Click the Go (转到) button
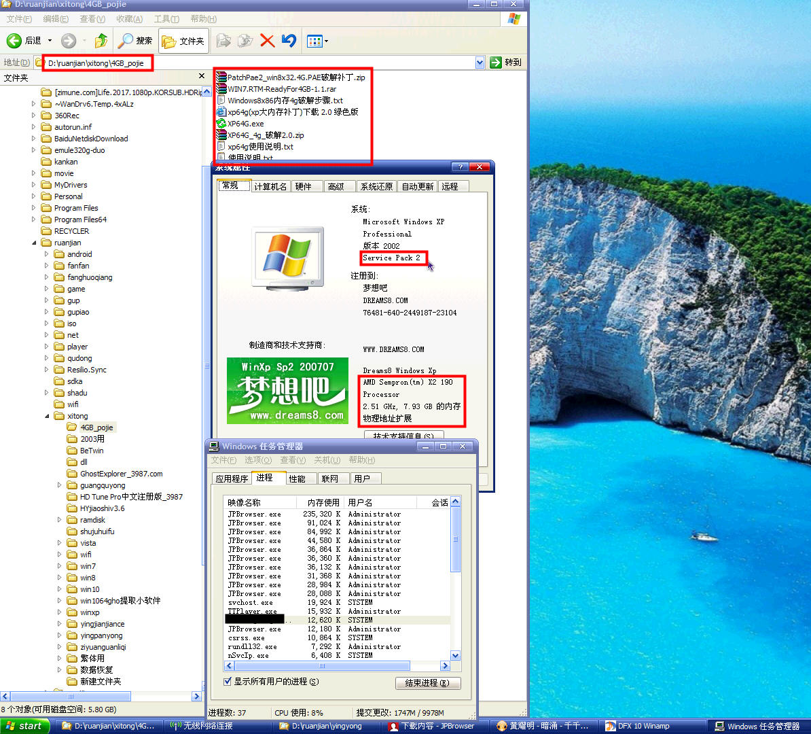The width and height of the screenshot is (811, 734). coord(506,63)
